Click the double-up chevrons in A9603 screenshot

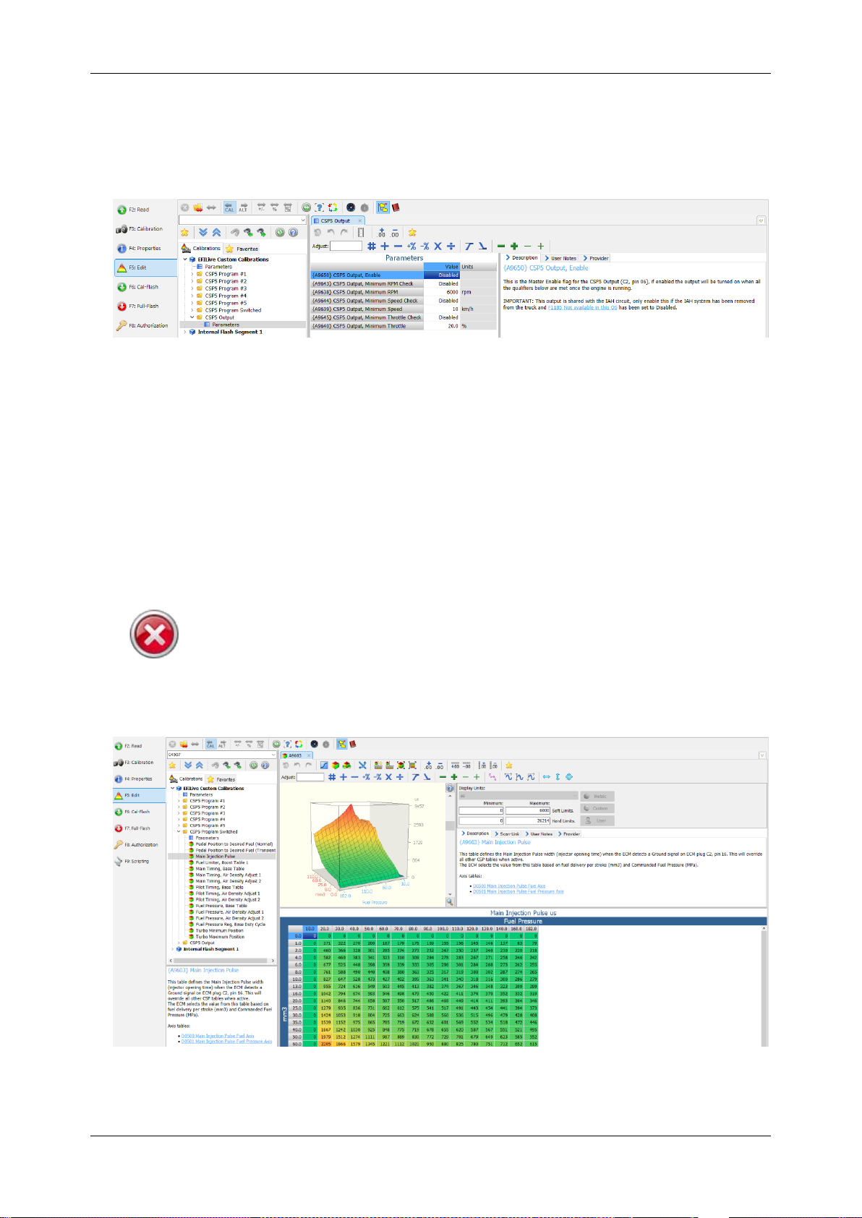199,765
